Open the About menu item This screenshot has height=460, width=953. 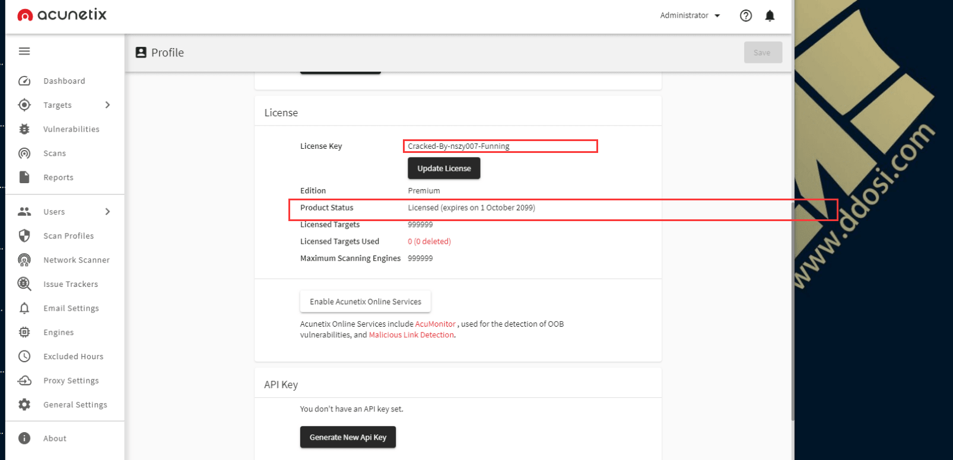pyautogui.click(x=55, y=439)
